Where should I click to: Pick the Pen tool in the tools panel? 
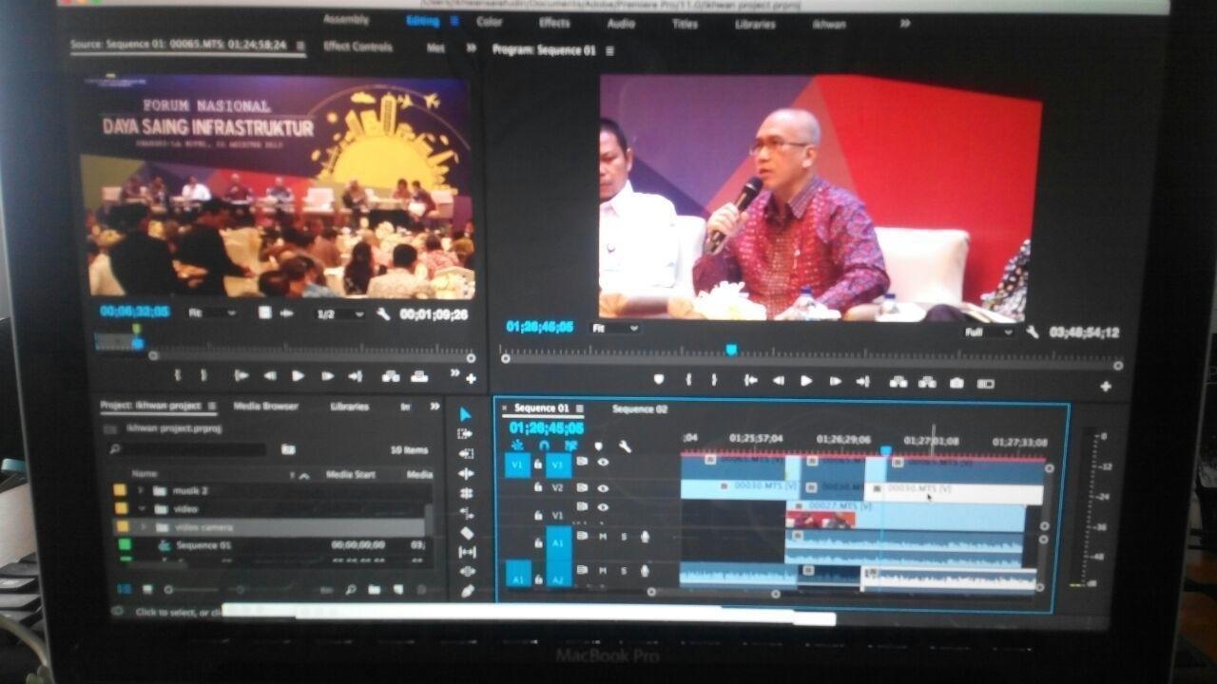click(x=467, y=591)
